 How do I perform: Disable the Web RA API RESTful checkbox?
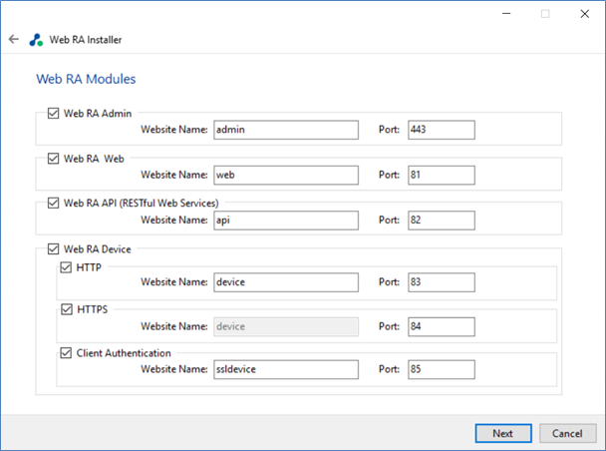(53, 203)
